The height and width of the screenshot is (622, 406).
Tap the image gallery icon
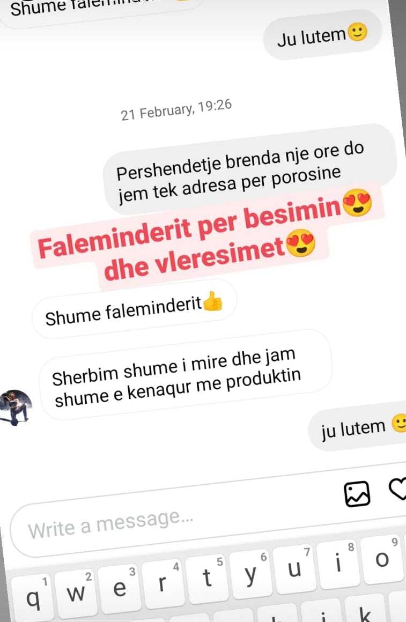[x=357, y=494]
